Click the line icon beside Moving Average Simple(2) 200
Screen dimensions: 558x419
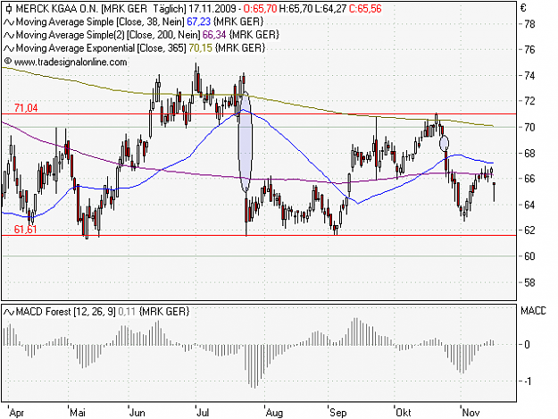[x=9, y=35]
